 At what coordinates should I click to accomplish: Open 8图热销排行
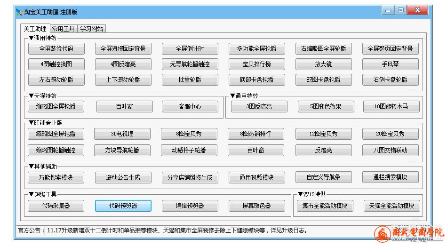tap(255, 134)
